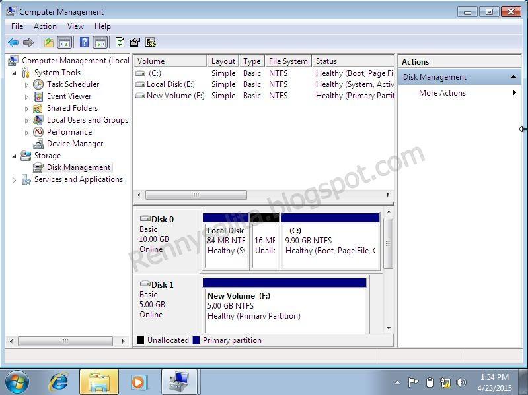Click the volume list scrollbar left arrow
528x395 pixels.
click(x=139, y=195)
